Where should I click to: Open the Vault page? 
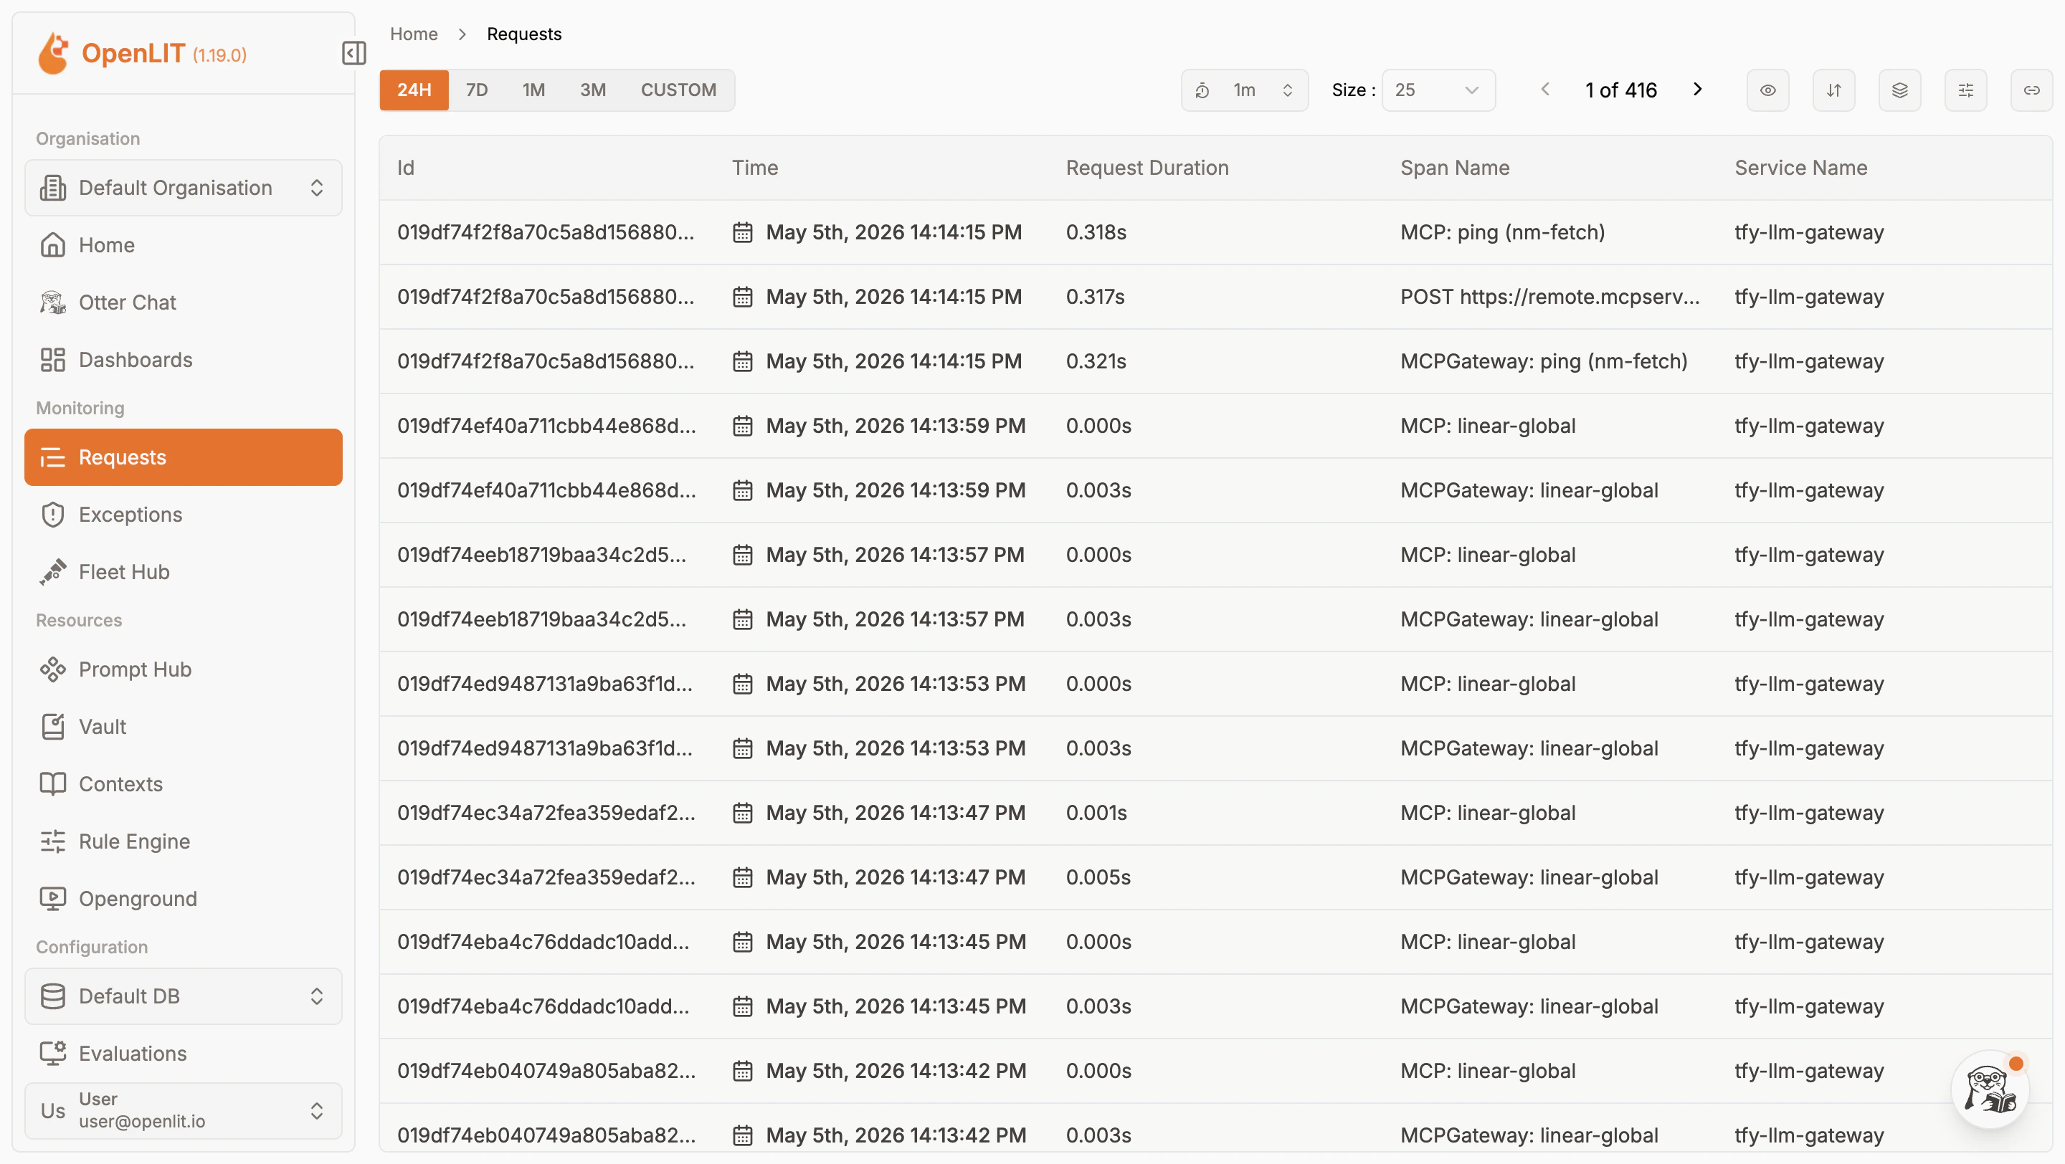(183, 726)
